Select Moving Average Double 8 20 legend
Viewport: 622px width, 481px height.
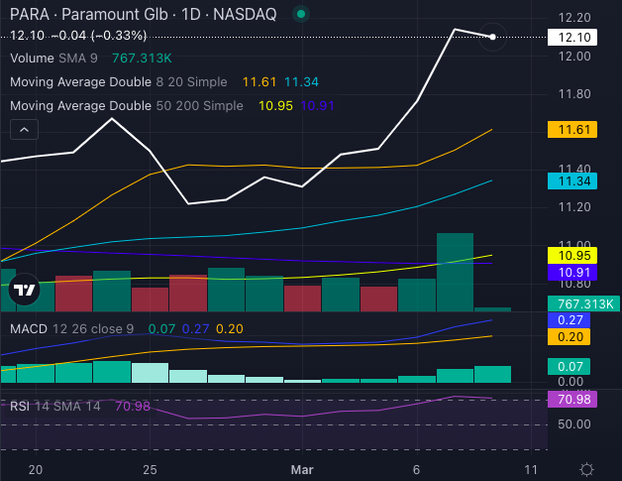tap(118, 81)
